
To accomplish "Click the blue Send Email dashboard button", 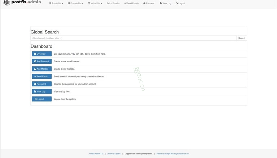I will 42,76.
